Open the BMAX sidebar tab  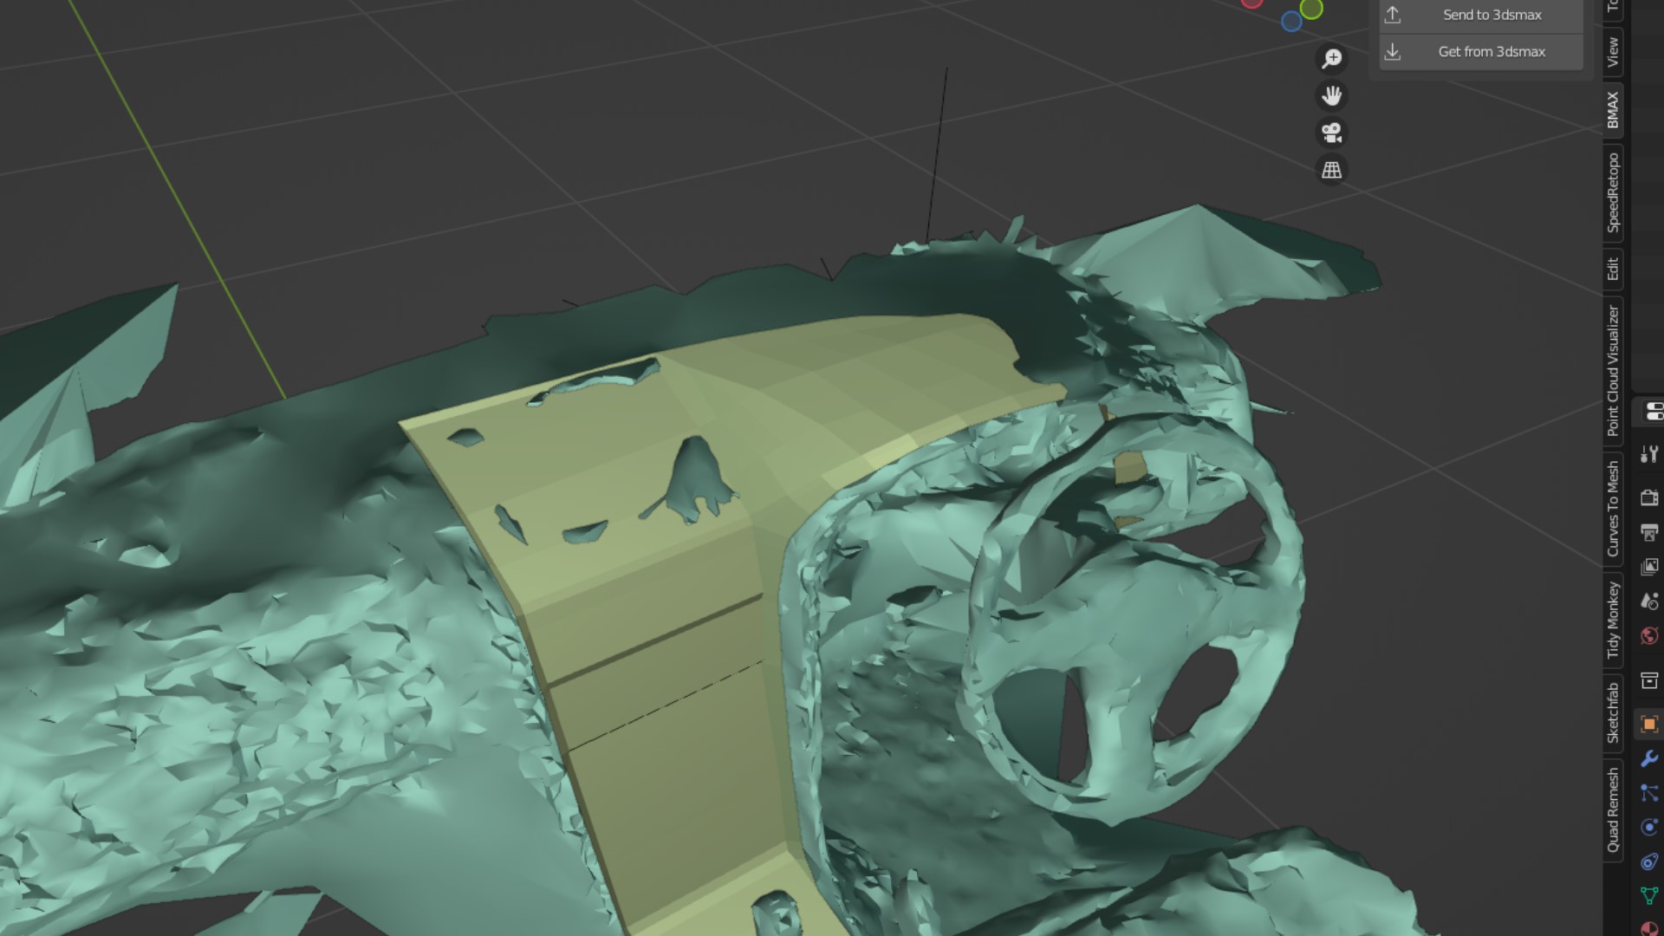(1613, 110)
